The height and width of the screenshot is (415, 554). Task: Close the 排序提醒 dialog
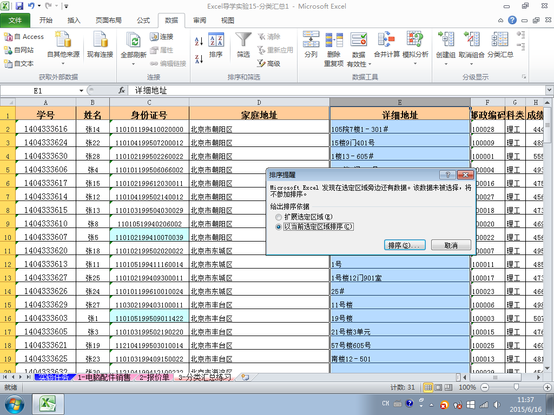(465, 175)
